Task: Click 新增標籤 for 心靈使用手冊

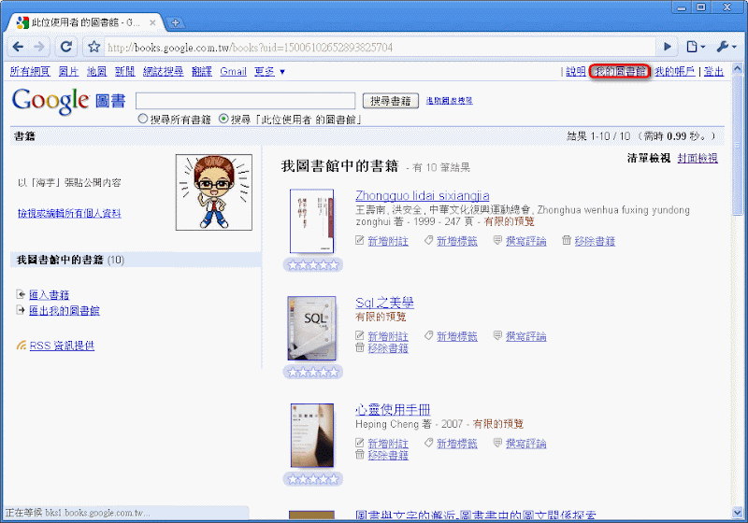Action: point(457,444)
